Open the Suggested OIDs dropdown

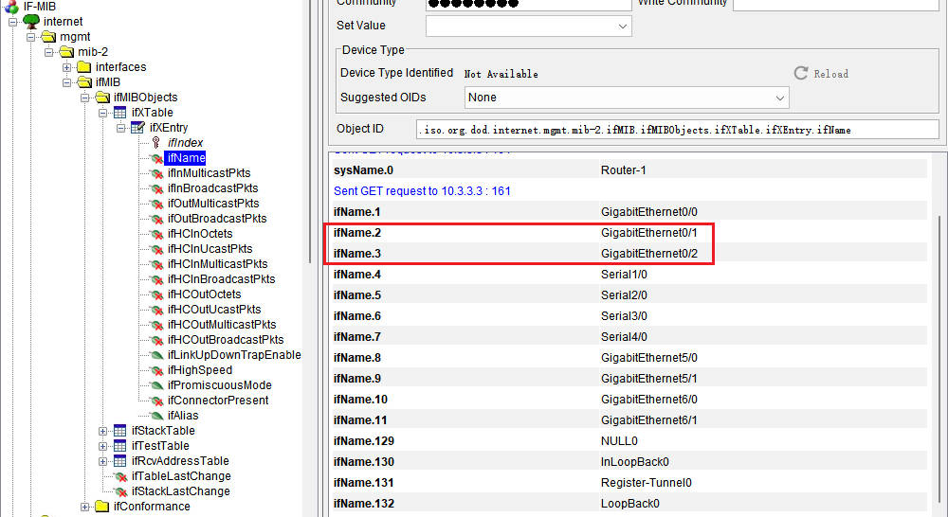point(780,98)
